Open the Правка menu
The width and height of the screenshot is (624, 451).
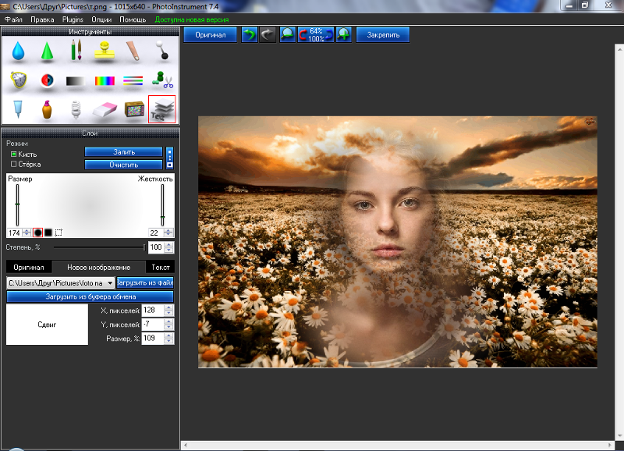42,20
